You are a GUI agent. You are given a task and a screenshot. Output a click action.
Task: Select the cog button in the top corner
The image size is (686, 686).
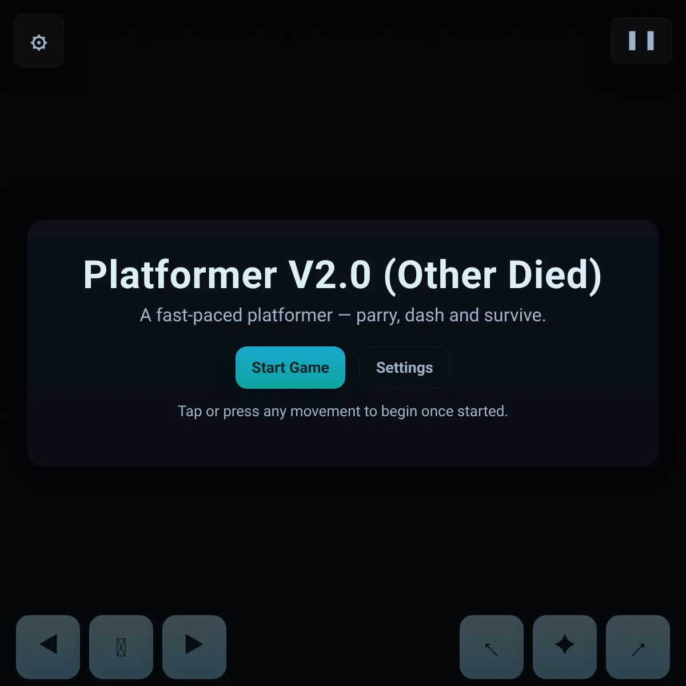(39, 41)
